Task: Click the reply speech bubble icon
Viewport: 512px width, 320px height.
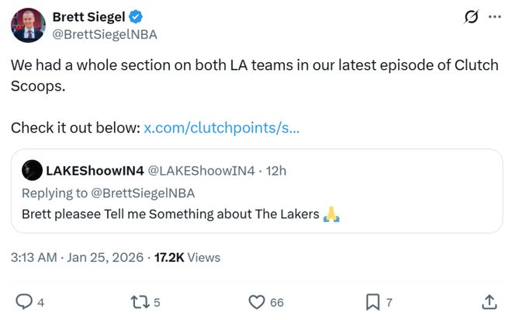Action: (x=25, y=301)
